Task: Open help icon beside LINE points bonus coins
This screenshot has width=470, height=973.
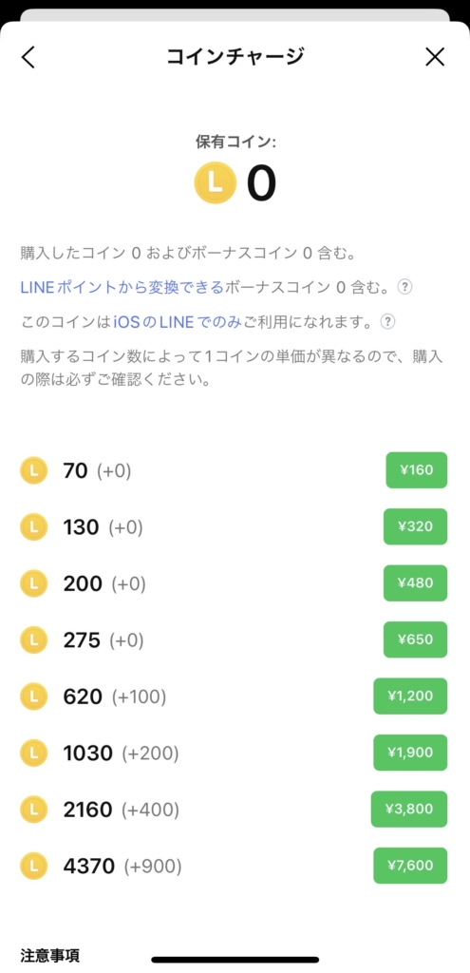Action: (404, 287)
